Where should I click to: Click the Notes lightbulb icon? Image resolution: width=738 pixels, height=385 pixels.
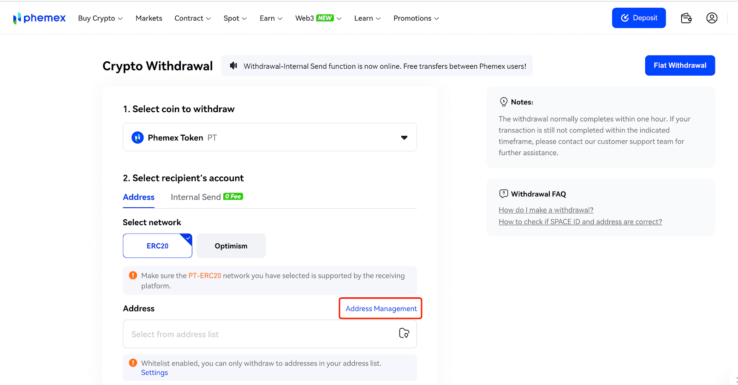(x=504, y=102)
